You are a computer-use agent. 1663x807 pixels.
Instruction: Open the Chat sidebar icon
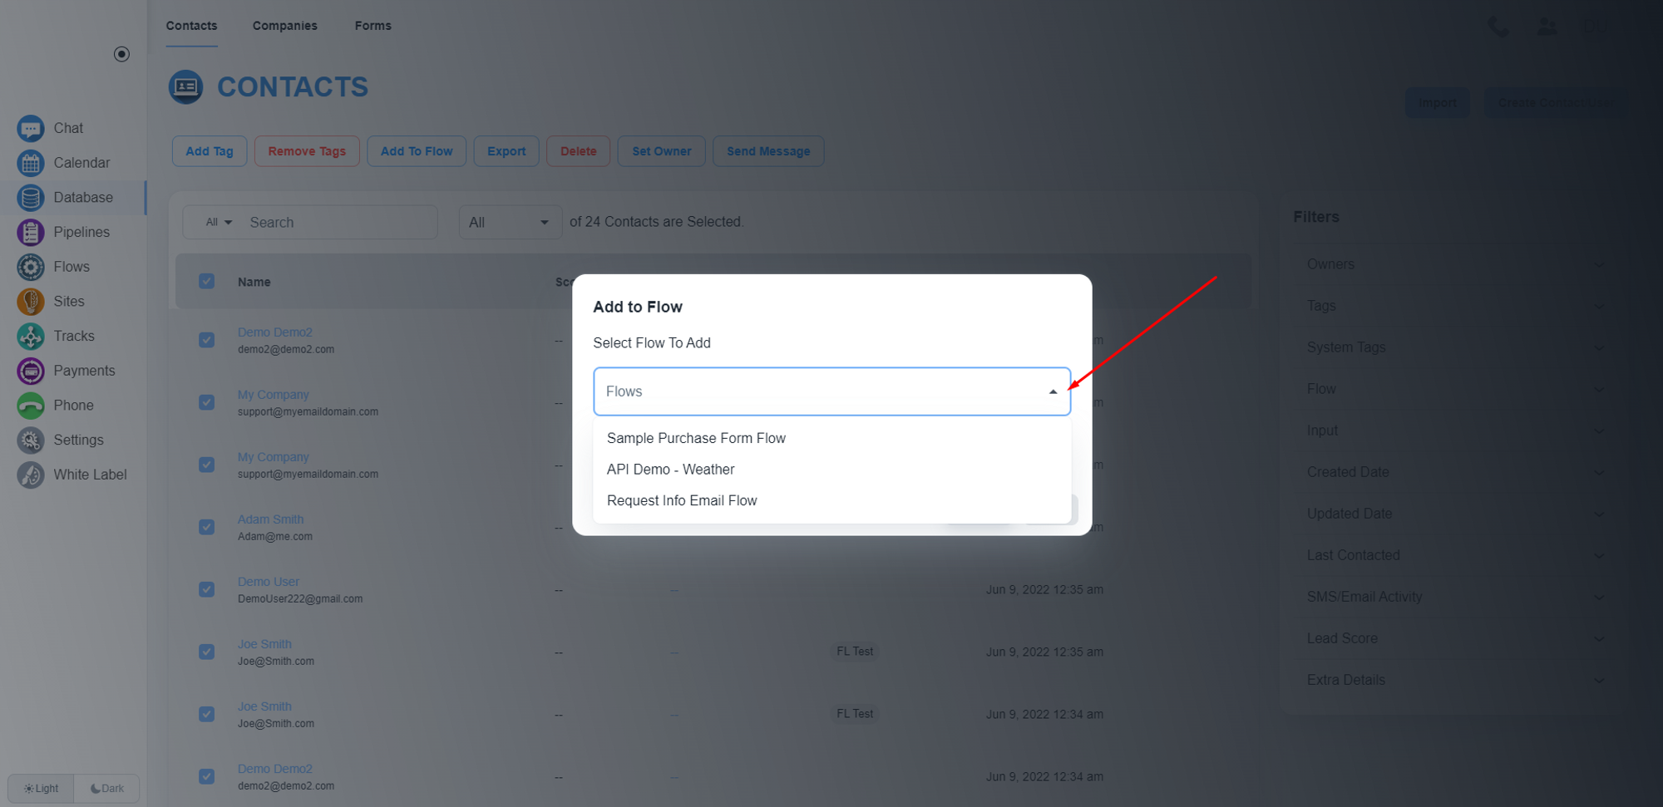click(31, 129)
